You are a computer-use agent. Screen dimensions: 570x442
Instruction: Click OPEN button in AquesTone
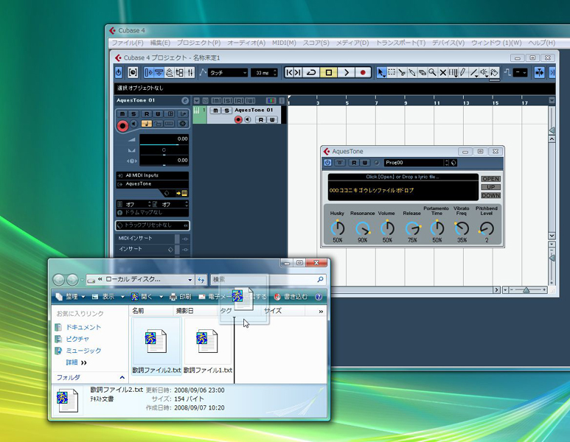click(x=491, y=179)
